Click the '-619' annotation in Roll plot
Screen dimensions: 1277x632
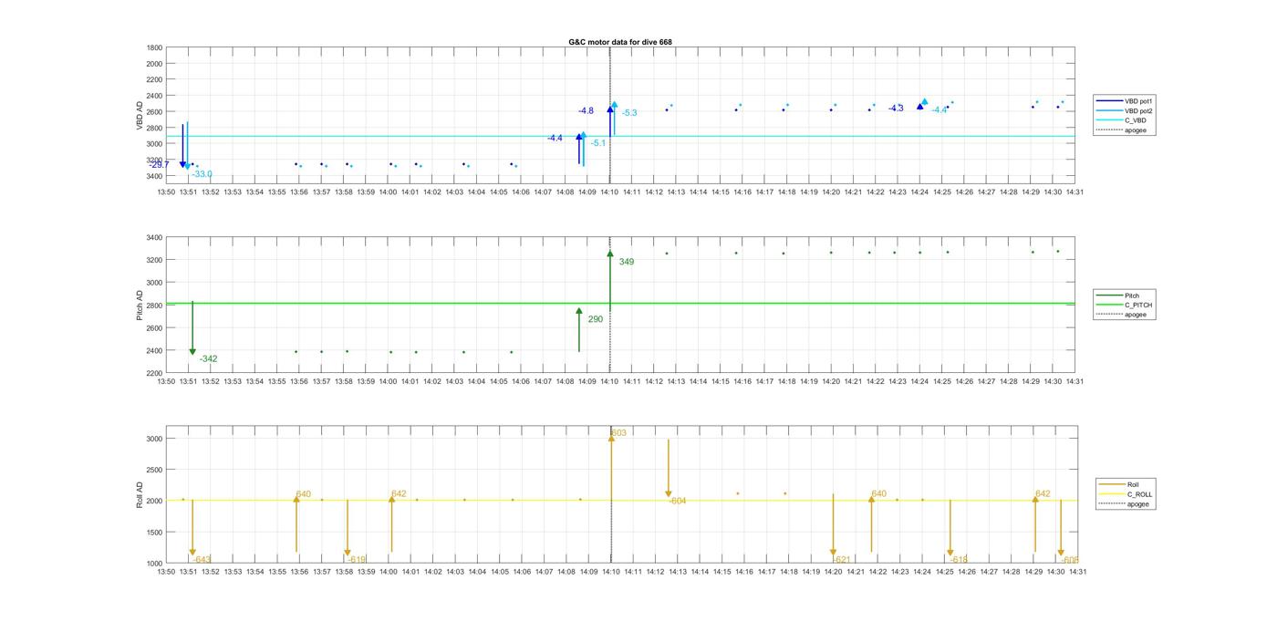[357, 560]
